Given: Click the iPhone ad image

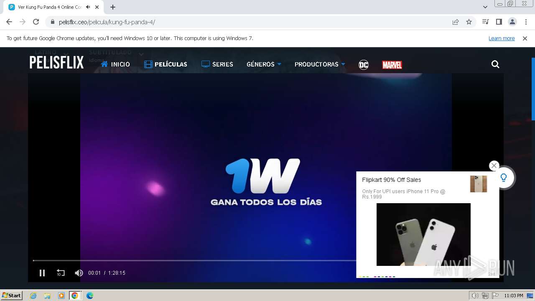Looking at the screenshot, I should pyautogui.click(x=423, y=234).
